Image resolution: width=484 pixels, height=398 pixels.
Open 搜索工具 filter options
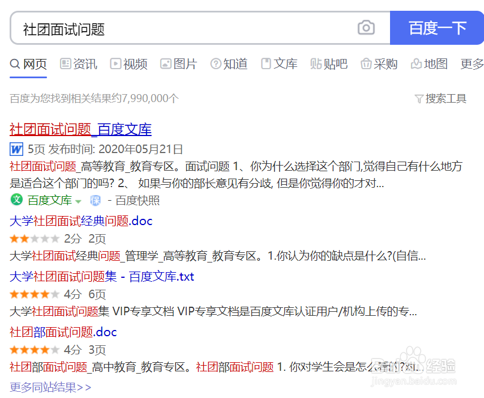440,99
